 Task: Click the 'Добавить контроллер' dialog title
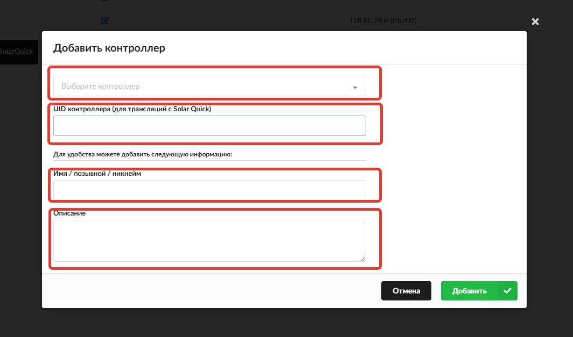point(109,48)
